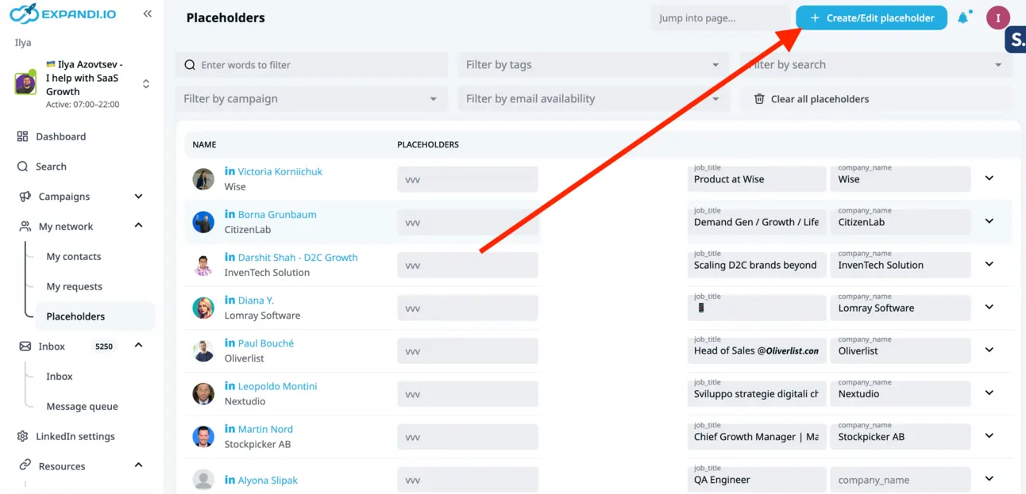Click the Inbox count badge '5250'
This screenshot has height=494, width=1026.
click(x=104, y=347)
